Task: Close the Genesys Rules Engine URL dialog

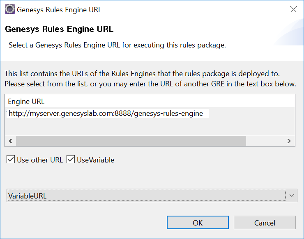Action: coord(293,9)
